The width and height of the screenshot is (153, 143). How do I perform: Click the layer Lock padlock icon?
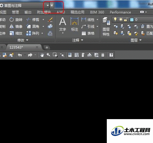[136, 27]
